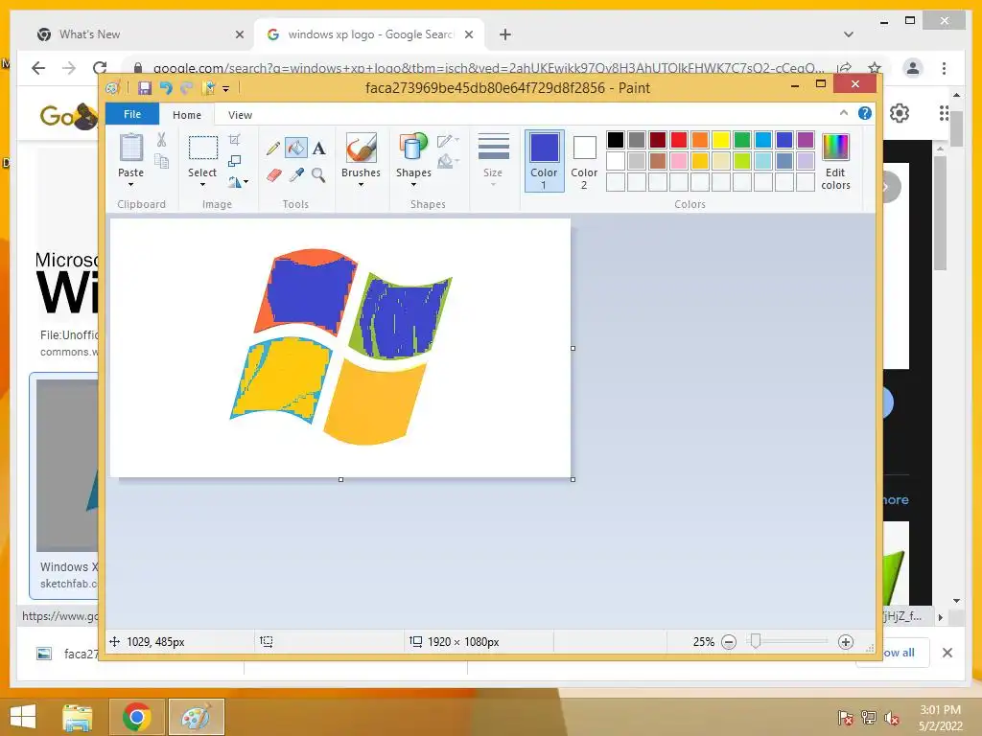
Task: Click the Resize icon in Image group
Action: tap(234, 161)
